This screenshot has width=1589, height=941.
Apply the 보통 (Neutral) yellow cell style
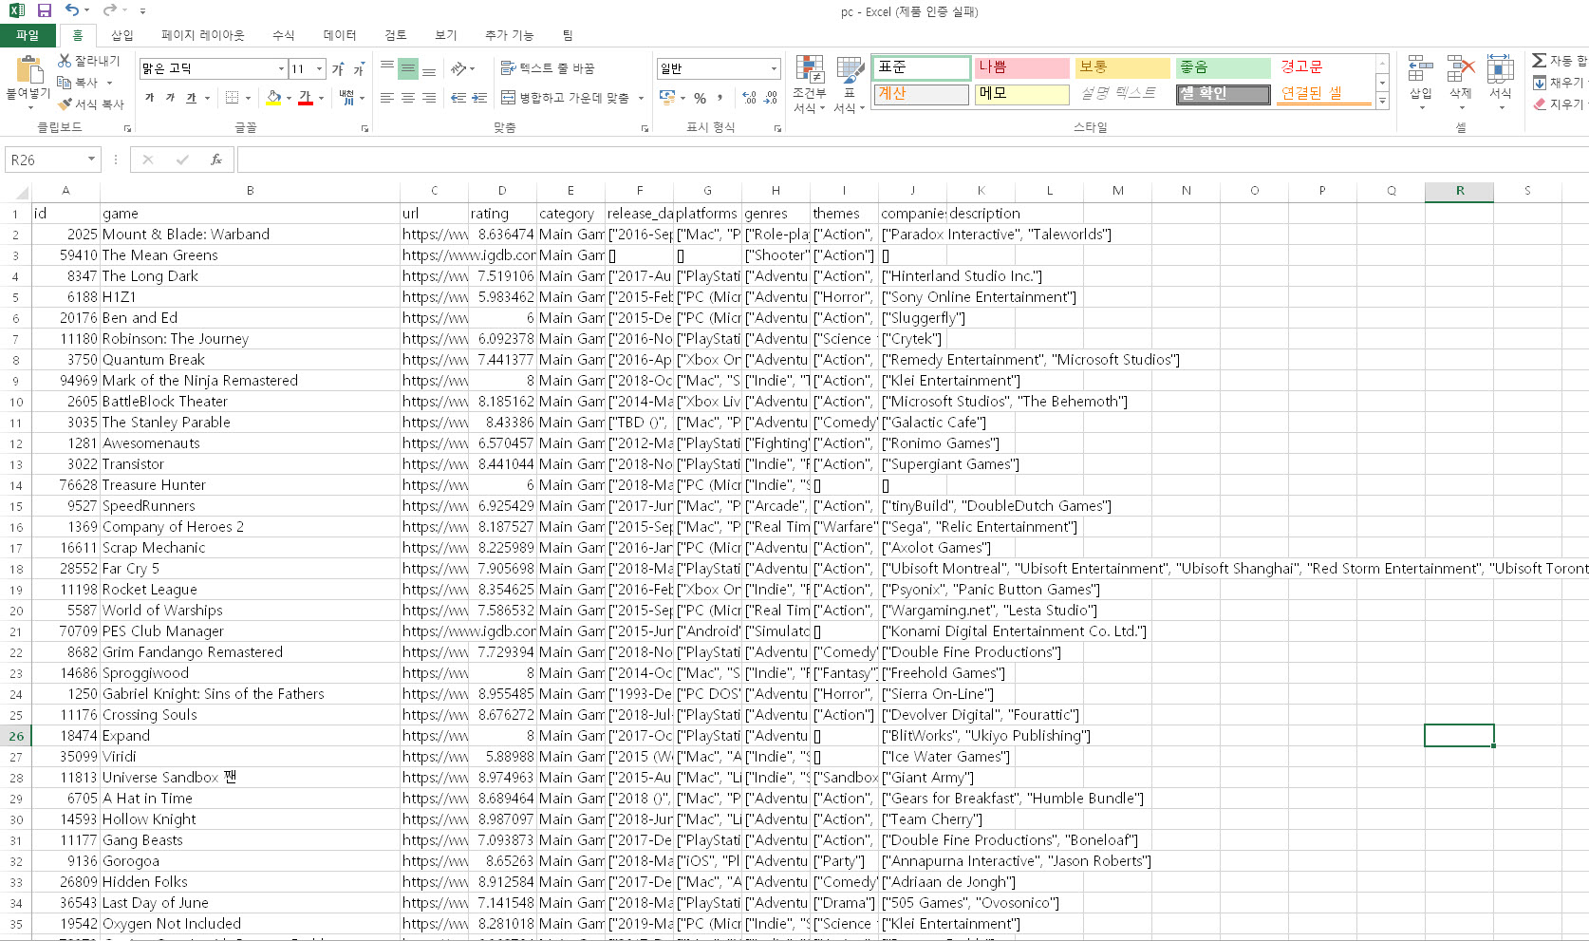[x=1122, y=67]
